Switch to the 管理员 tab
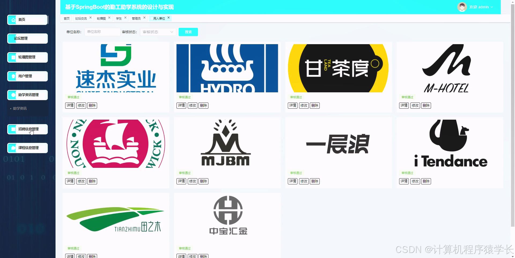 point(137,18)
